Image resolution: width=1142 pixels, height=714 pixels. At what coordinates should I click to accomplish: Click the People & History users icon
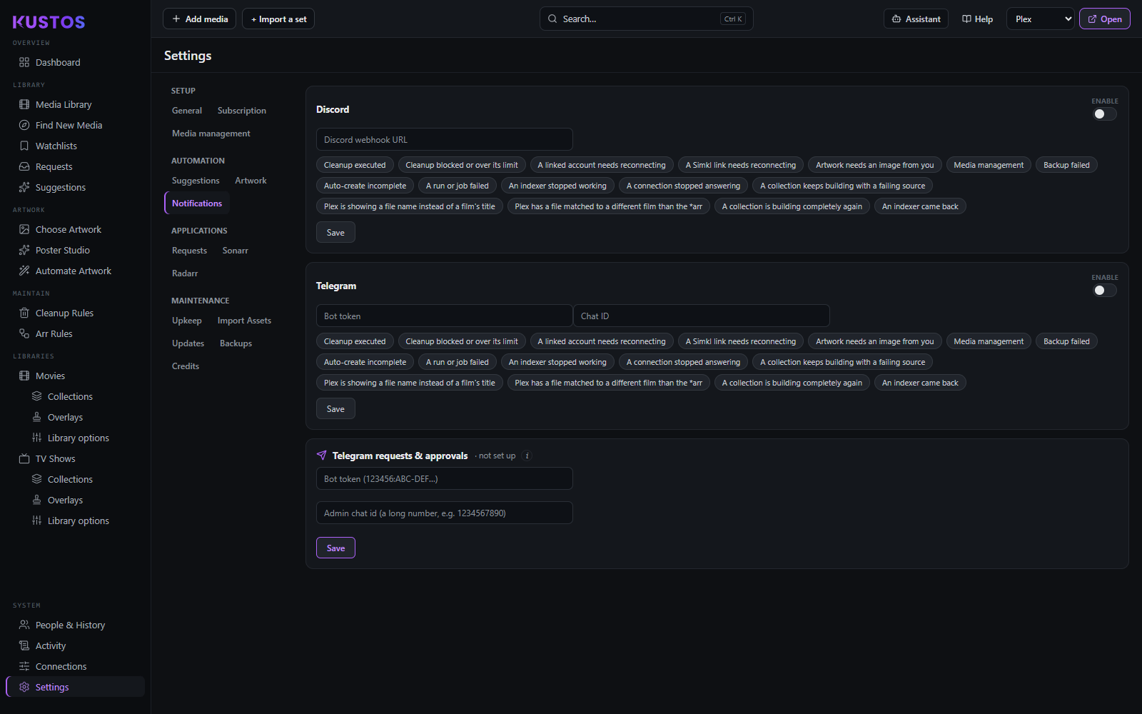pyautogui.click(x=24, y=625)
